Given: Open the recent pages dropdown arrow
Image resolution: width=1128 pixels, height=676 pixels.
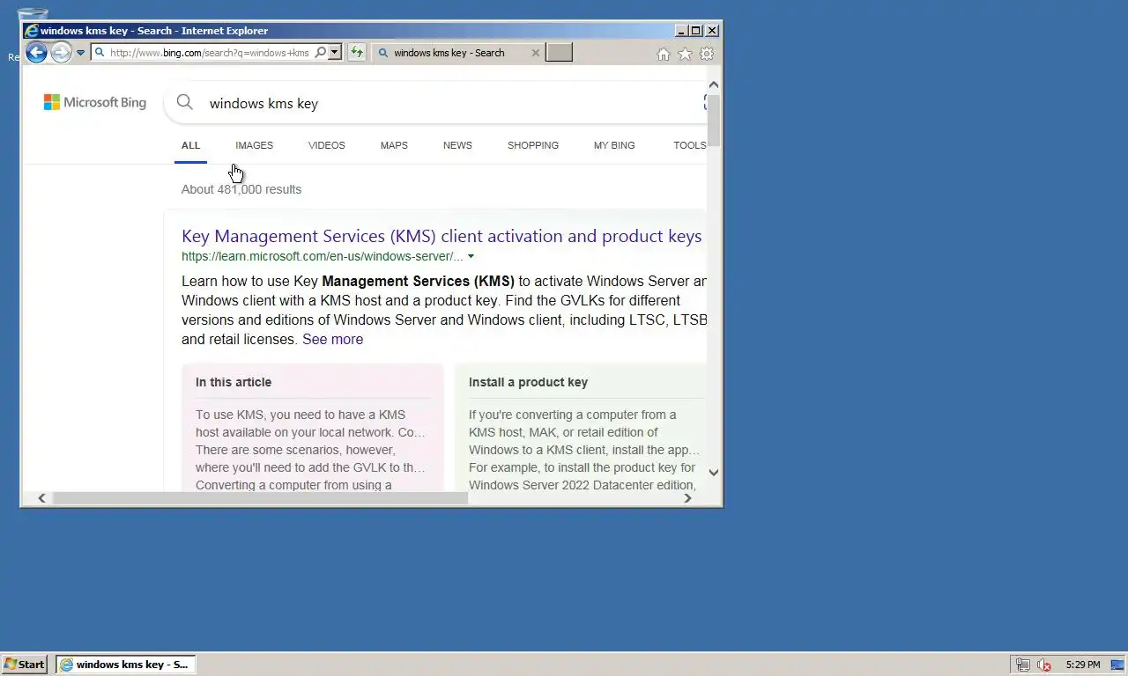Looking at the screenshot, I should (80, 53).
